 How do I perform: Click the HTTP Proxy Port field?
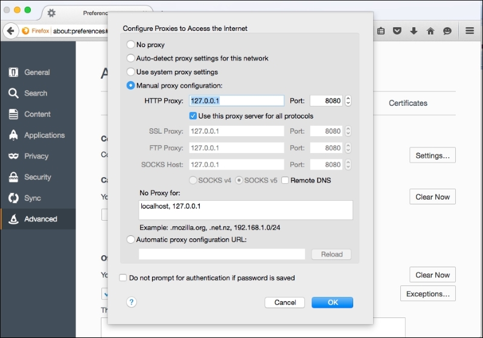pyautogui.click(x=326, y=101)
